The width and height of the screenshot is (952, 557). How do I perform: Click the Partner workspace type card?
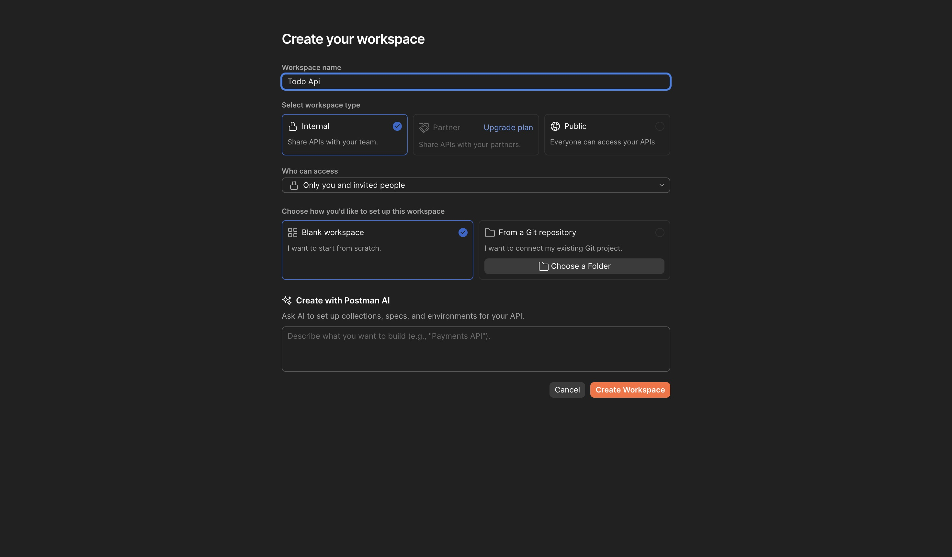476,134
